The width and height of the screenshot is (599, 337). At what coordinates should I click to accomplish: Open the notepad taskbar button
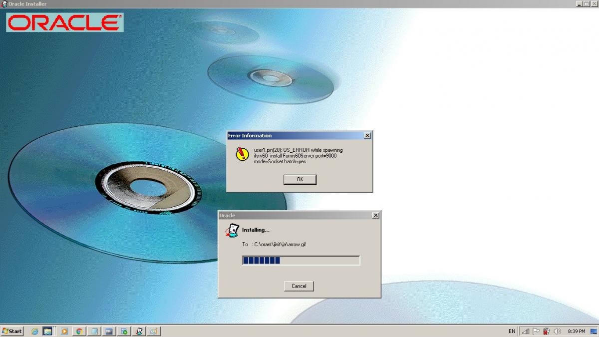pyautogui.click(x=94, y=331)
